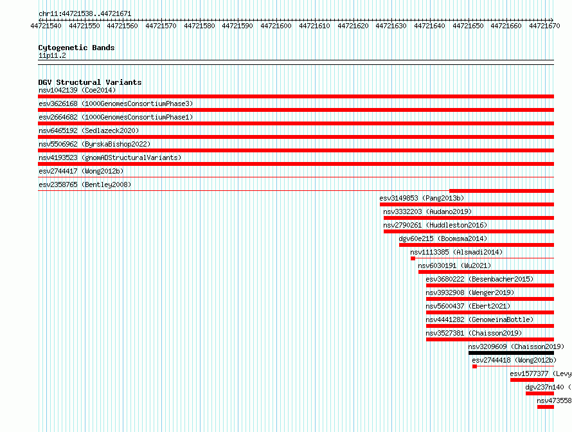Open nsv4441282 (GenomeinaBottle) label
Viewport: 572px width, 432px height.
pyautogui.click(x=479, y=319)
